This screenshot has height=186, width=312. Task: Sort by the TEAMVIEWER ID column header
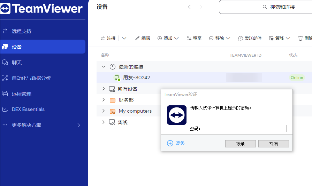pyautogui.click(x=245, y=55)
